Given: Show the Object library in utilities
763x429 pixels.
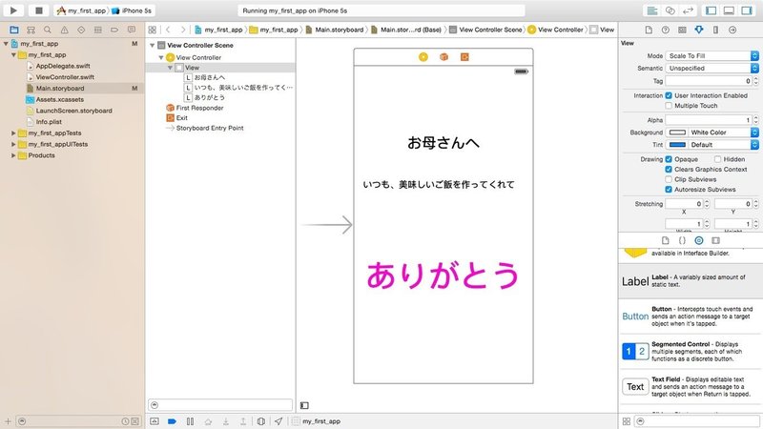Looking at the screenshot, I should click(699, 240).
